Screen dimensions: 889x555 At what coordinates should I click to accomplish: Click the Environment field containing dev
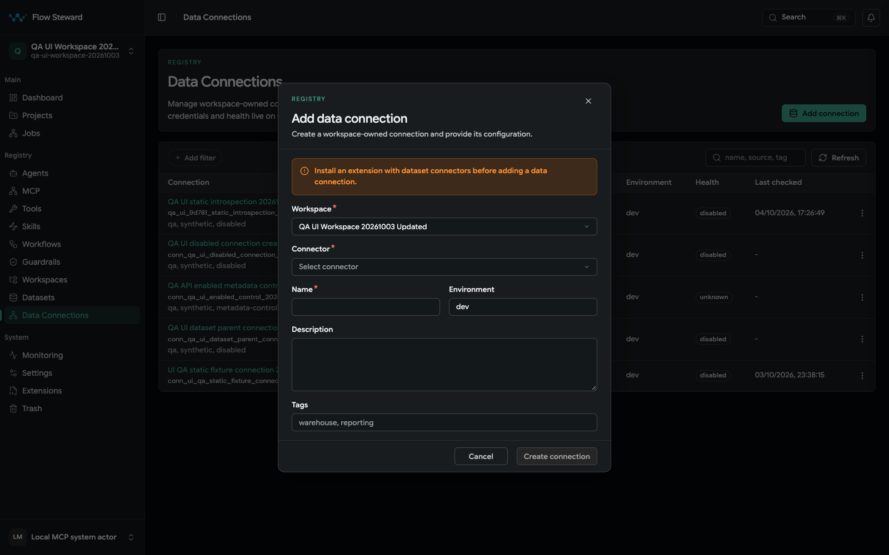coord(523,307)
